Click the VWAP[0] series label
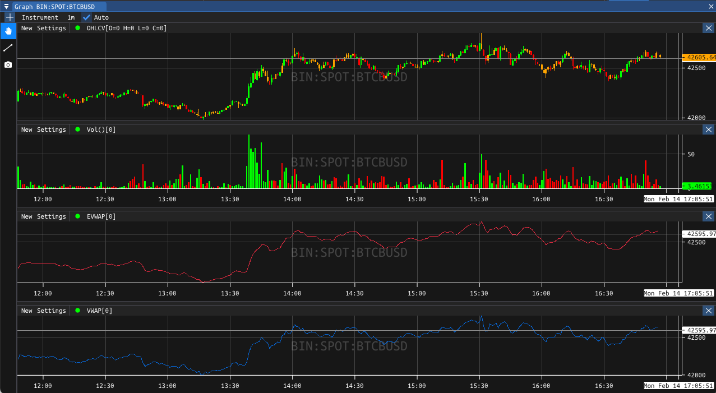 pos(100,311)
